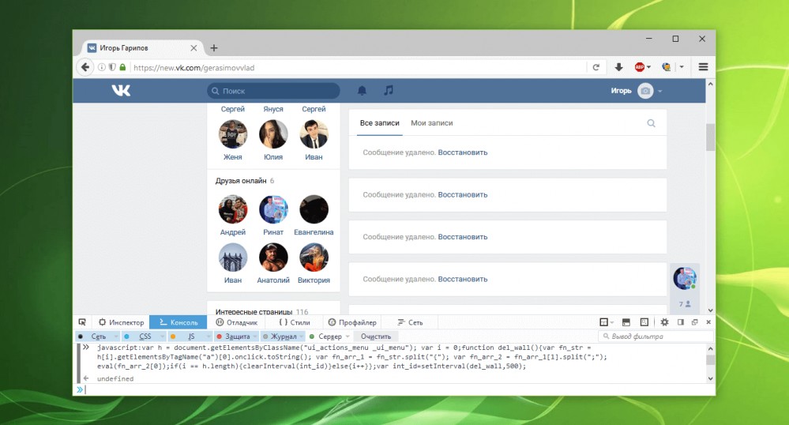Click the globe extension icon in browser toolbar
The height and width of the screenshot is (425, 789).
pos(667,67)
